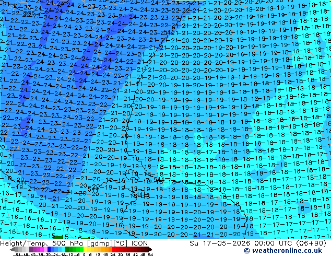The image size is (331, 256).
Task: Pick the dark purple swatch in the temperature legend
Action: click(31, 249)
